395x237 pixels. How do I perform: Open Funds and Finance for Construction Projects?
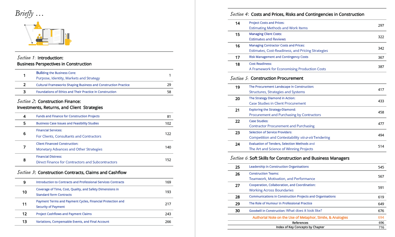tap(68, 116)
